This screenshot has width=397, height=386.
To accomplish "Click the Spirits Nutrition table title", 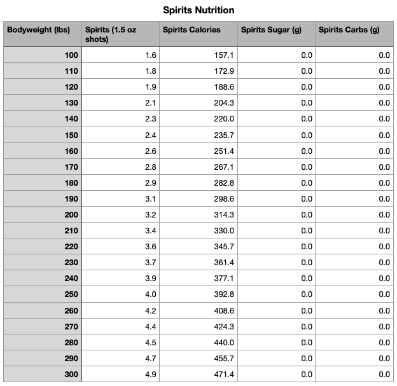I will (x=198, y=10).
